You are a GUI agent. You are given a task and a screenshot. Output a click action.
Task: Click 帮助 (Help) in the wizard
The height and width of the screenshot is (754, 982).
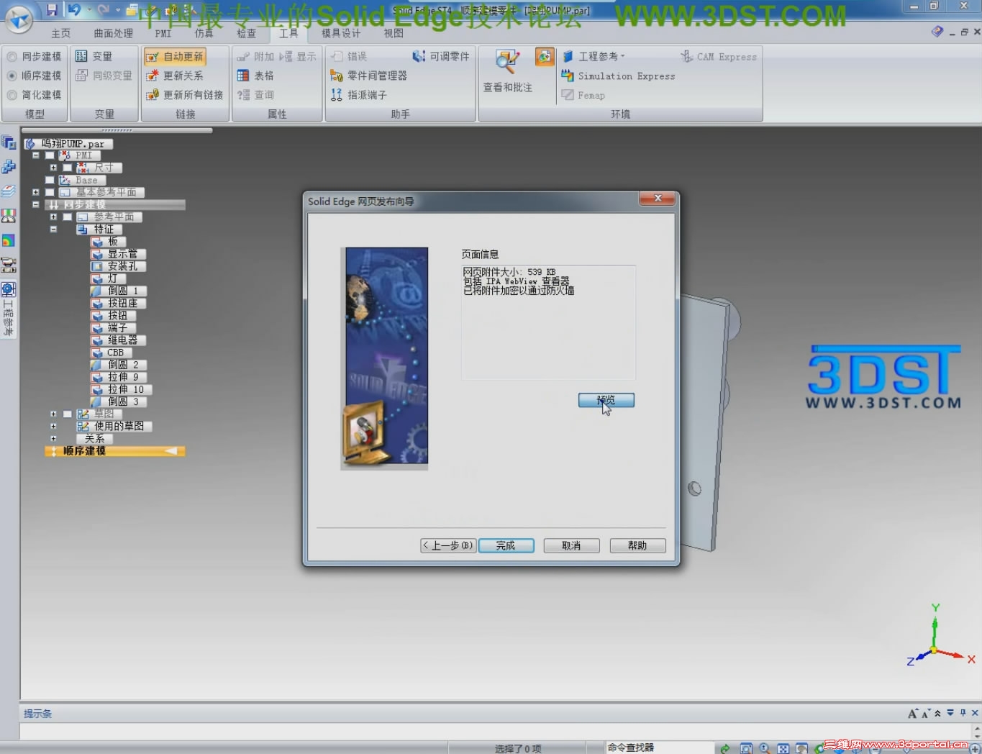[x=637, y=545]
